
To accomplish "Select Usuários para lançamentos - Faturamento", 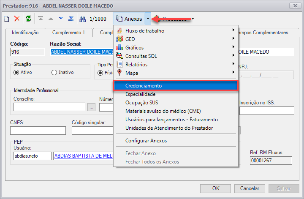I will 176,120.
